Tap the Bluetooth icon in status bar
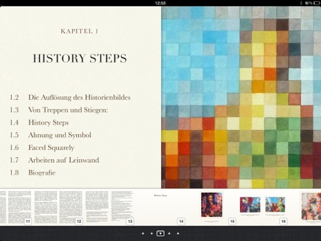 [301, 3]
